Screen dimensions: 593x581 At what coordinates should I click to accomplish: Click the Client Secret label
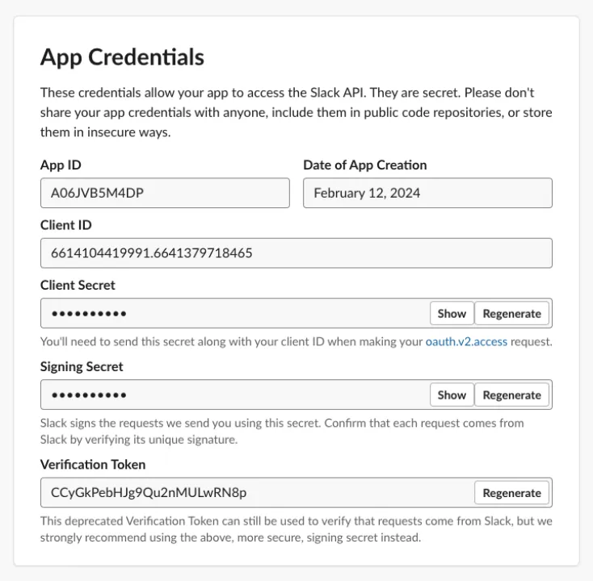pos(78,285)
